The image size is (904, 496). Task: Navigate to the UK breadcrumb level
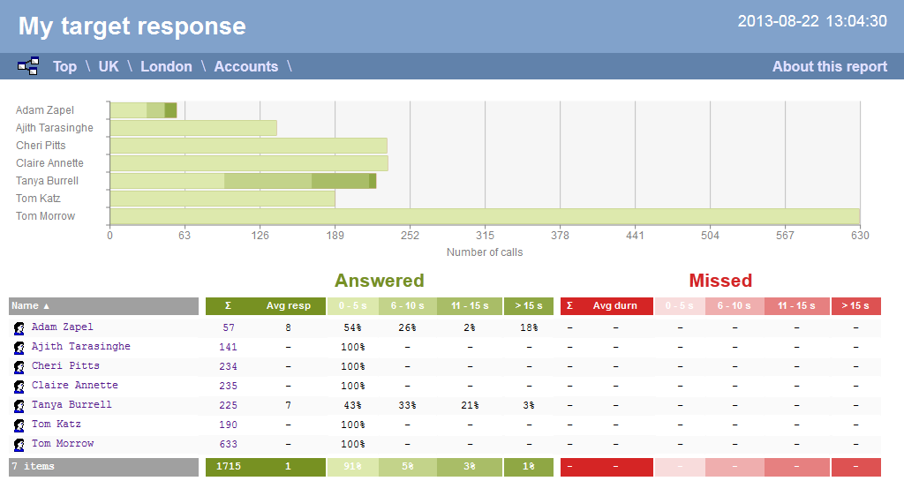(109, 66)
